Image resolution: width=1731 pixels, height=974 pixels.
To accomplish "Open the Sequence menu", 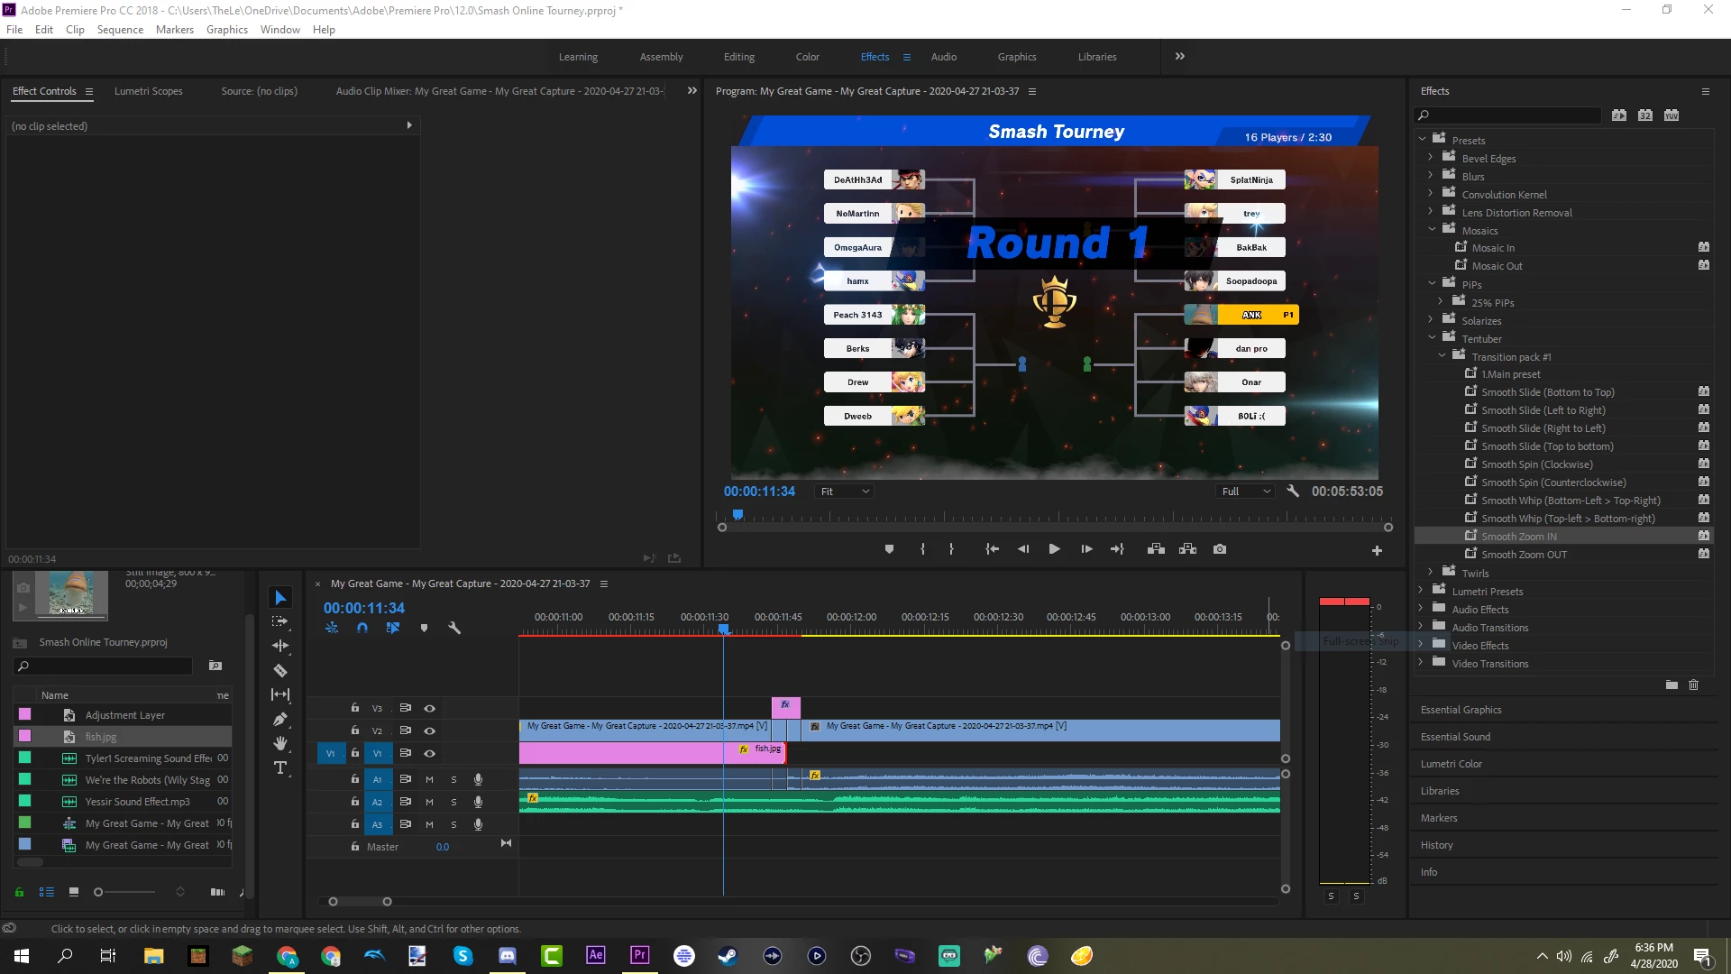I will click(x=120, y=29).
